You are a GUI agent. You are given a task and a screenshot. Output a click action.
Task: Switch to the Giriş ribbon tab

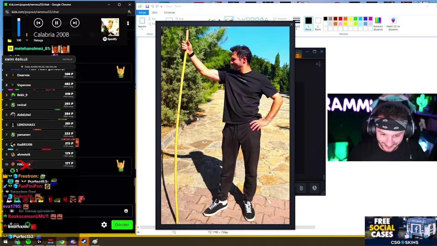pos(155,13)
